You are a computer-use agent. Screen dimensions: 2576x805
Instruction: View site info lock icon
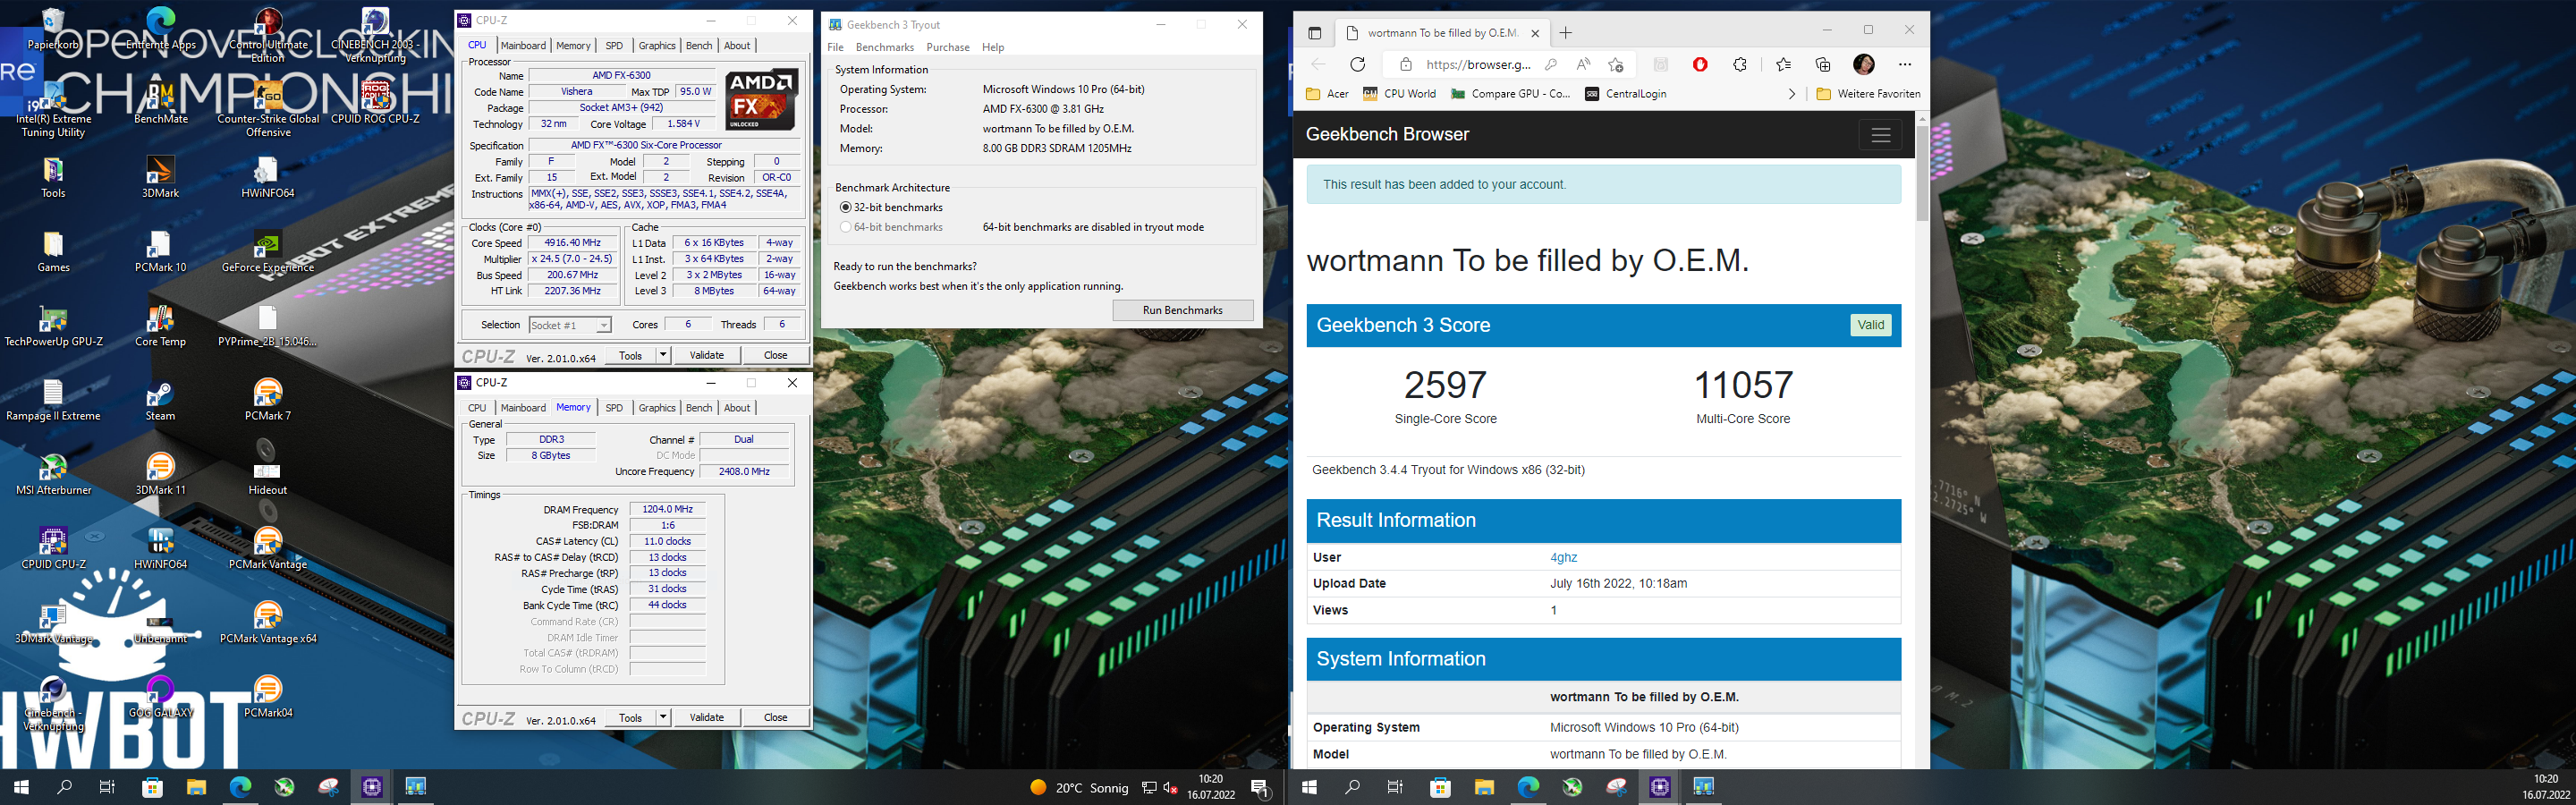coord(1405,65)
